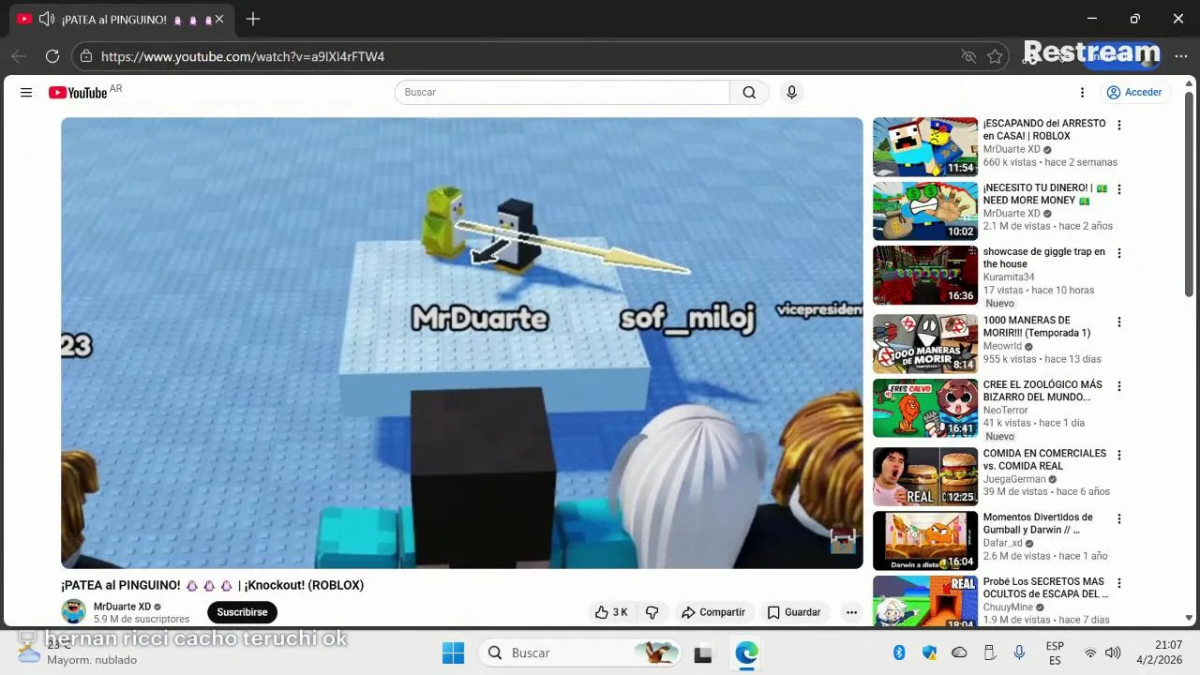Click Kuramita34 channel name
Viewport: 1200px width, 675px height.
tap(1009, 277)
